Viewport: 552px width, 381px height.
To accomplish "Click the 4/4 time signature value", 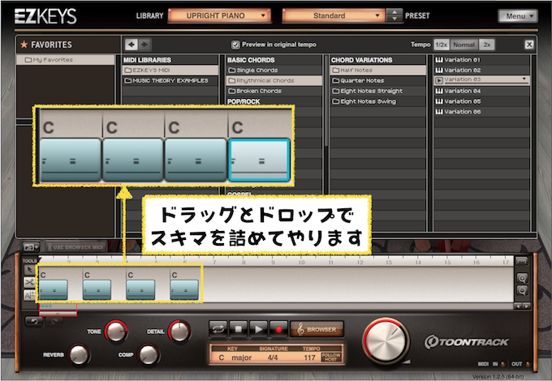I will tap(273, 357).
